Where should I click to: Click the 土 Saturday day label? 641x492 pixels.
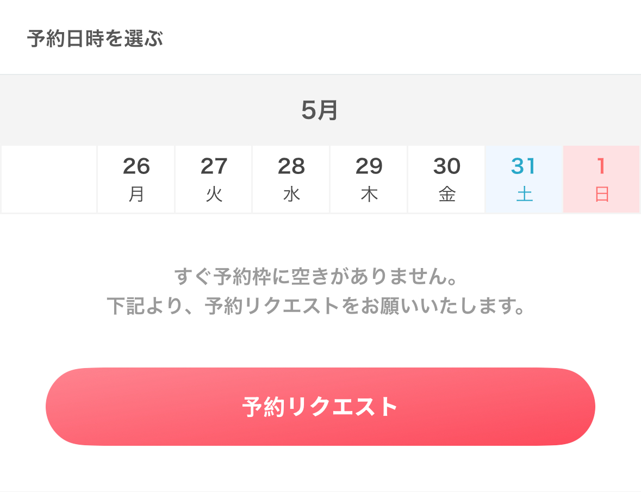[524, 194]
